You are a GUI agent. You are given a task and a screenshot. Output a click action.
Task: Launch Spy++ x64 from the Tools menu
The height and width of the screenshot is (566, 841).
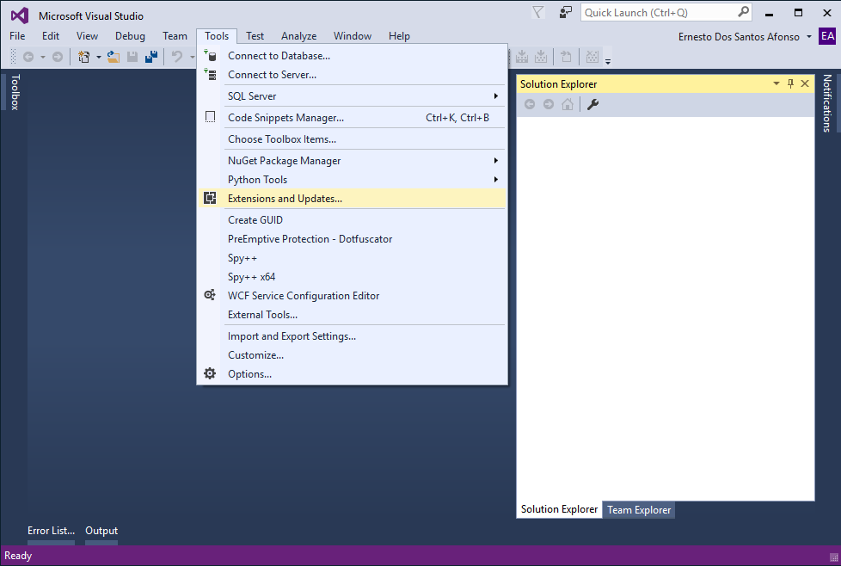352,277
